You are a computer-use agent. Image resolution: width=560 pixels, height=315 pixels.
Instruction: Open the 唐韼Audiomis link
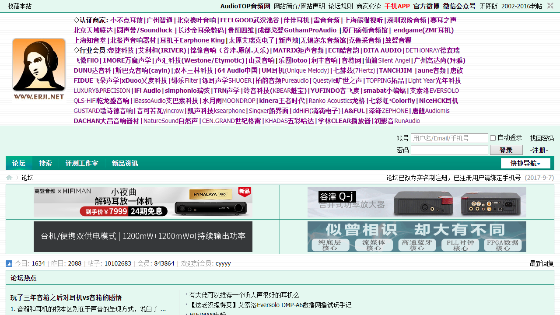(x=431, y=111)
